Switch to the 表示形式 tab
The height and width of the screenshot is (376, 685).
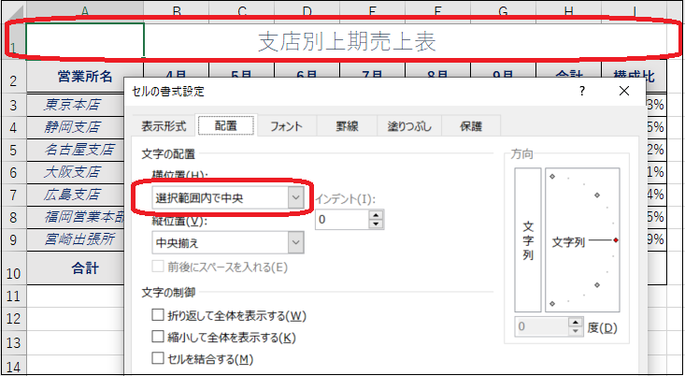click(x=164, y=125)
